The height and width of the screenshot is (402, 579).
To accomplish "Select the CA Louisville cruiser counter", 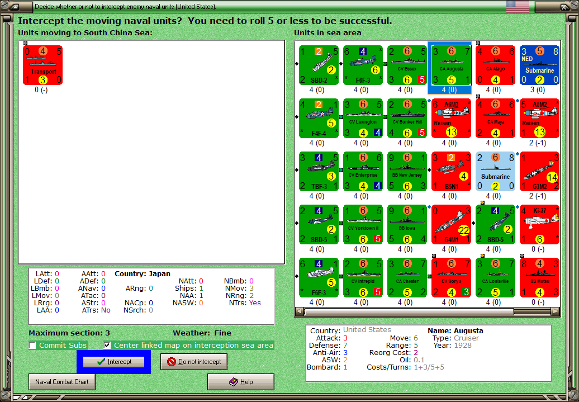I will pyautogui.click(x=496, y=278).
